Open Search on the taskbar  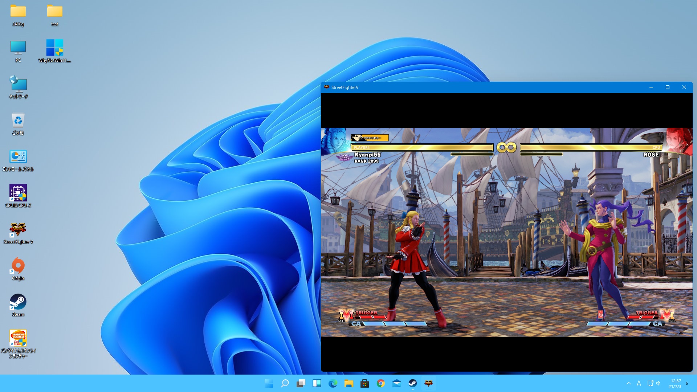[x=285, y=384]
